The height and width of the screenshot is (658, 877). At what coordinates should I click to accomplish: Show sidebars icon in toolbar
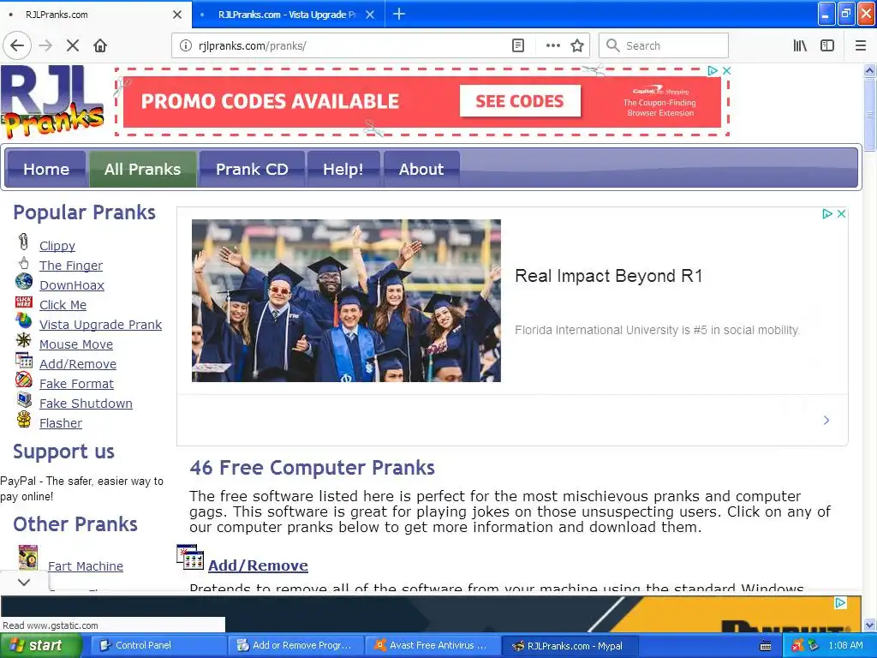pos(827,45)
